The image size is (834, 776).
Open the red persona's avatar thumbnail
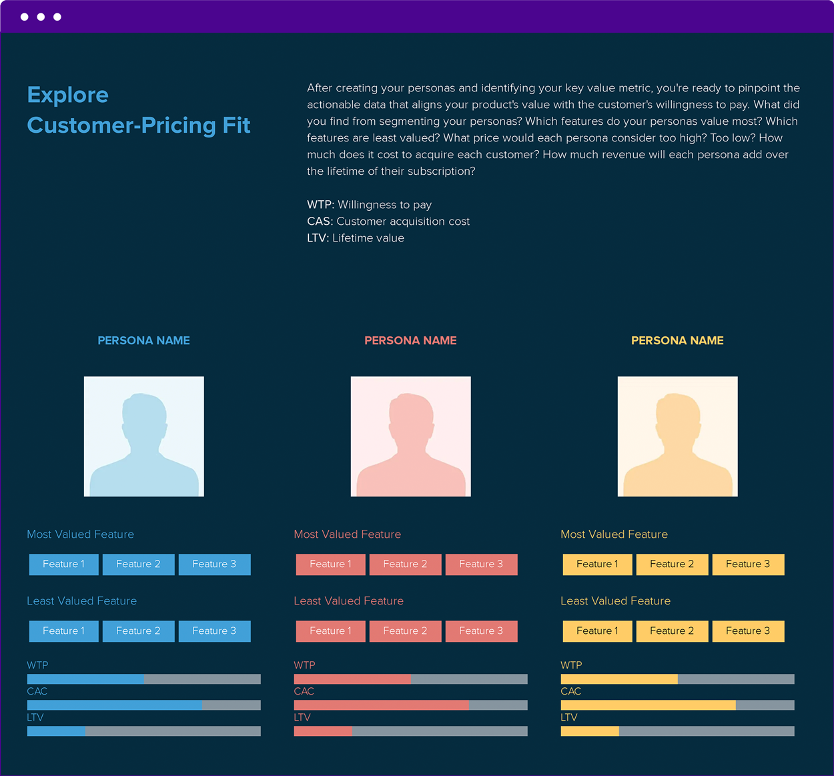coord(410,436)
